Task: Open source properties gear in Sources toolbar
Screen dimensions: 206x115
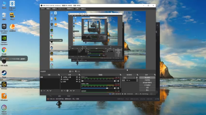Action: point(67,91)
